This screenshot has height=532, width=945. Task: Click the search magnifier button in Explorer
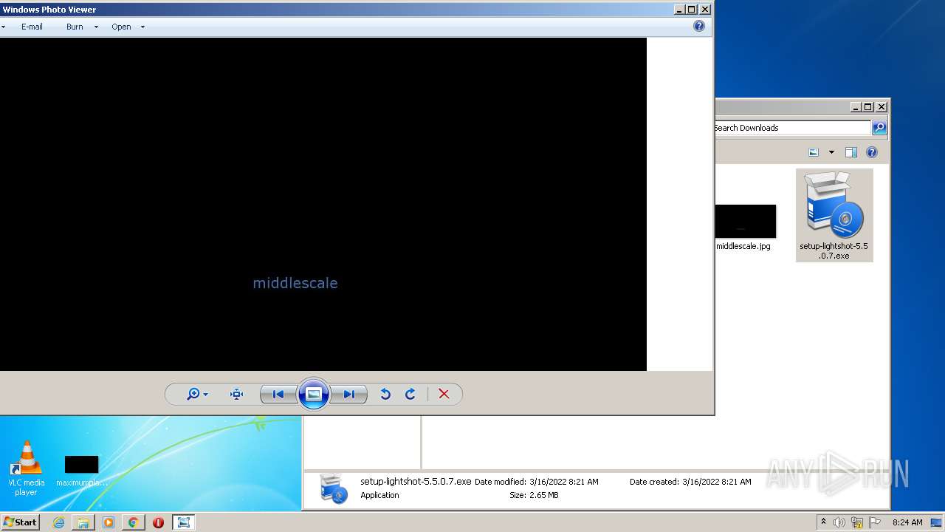click(x=879, y=128)
